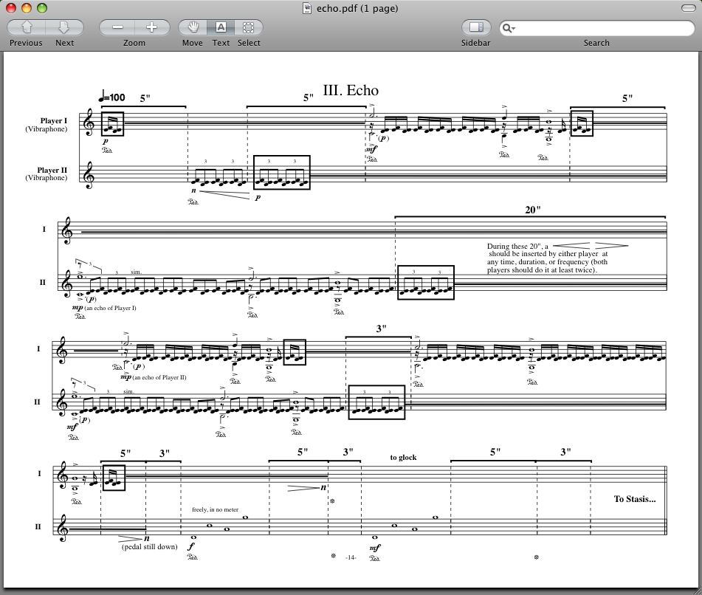Image resolution: width=702 pixels, height=595 pixels.
Task: Click the toolbar hide pill button
Action: [688, 8]
